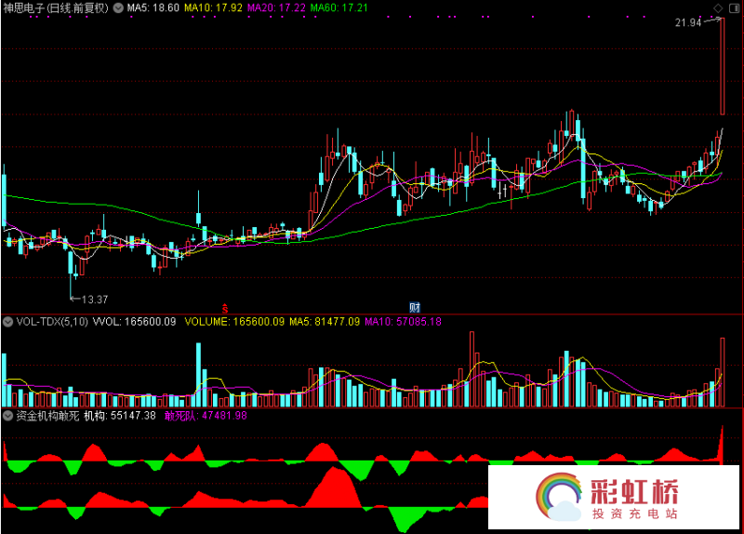The width and height of the screenshot is (744, 534).
Task: Select the MA5: 18.60 moving average label
Action: [x=153, y=7]
